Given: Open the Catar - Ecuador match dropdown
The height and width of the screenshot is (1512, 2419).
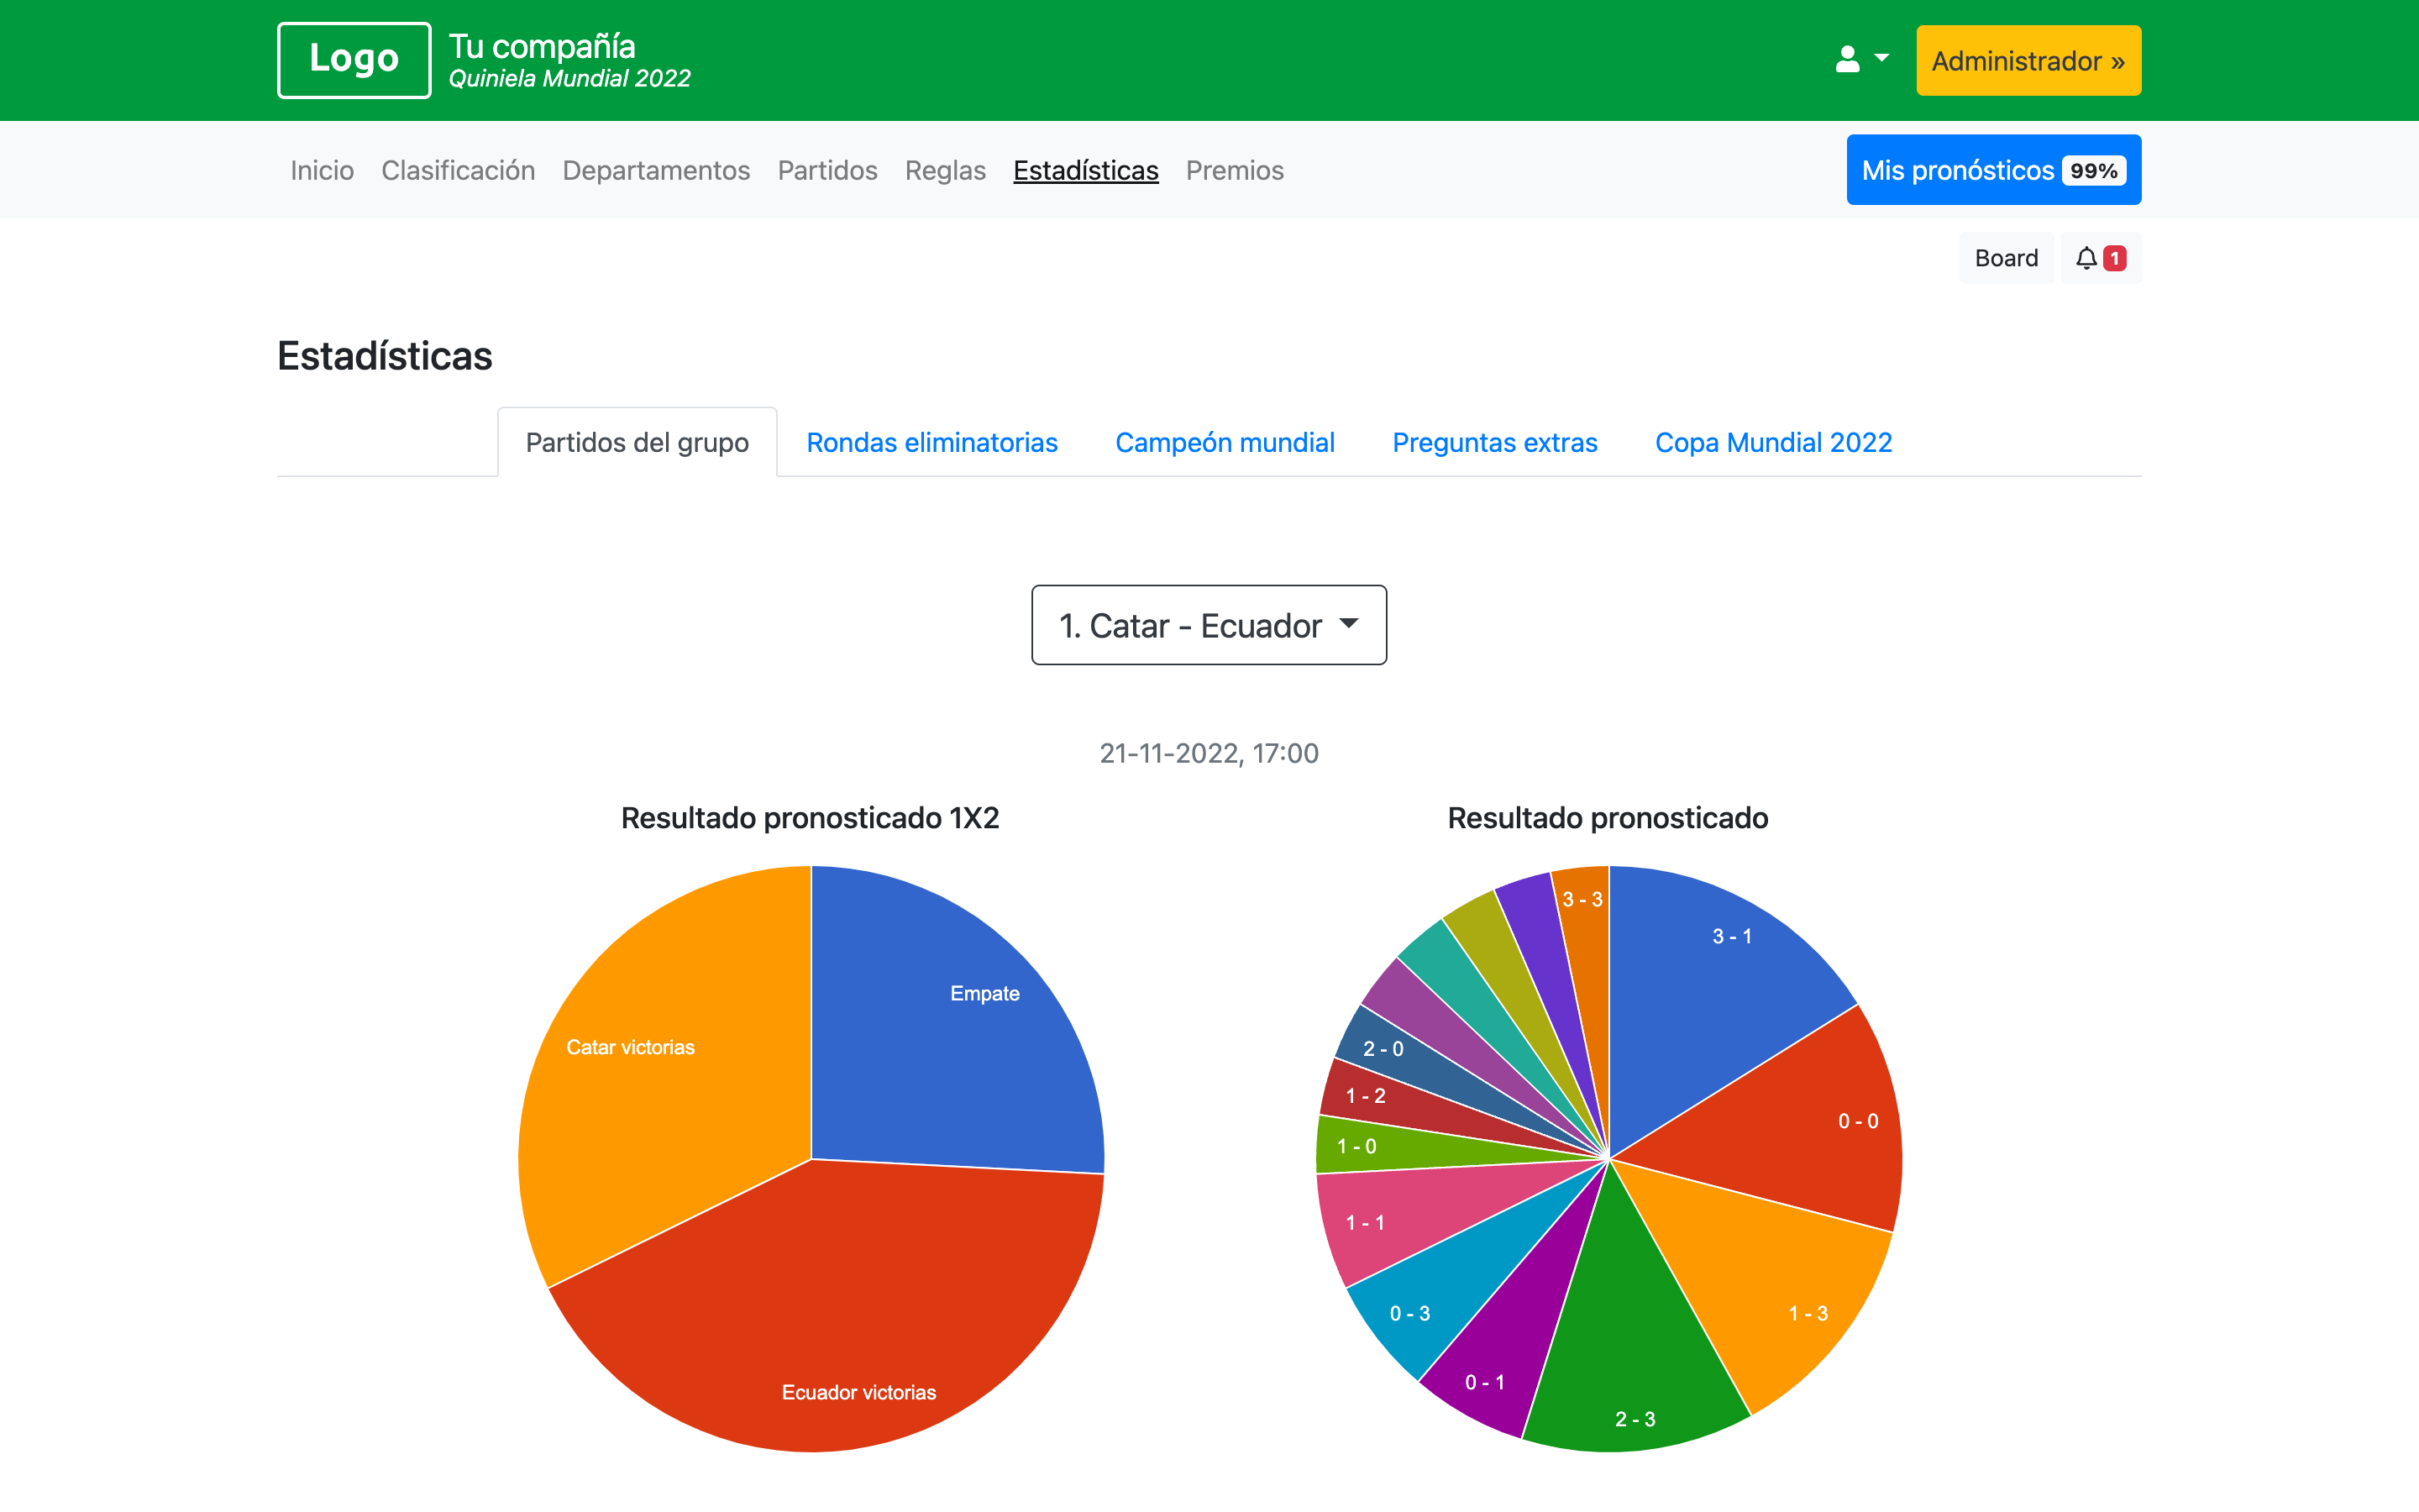Looking at the screenshot, I should click(x=1209, y=625).
